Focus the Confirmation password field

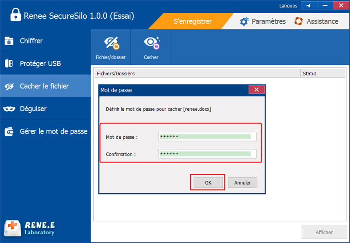(207, 154)
